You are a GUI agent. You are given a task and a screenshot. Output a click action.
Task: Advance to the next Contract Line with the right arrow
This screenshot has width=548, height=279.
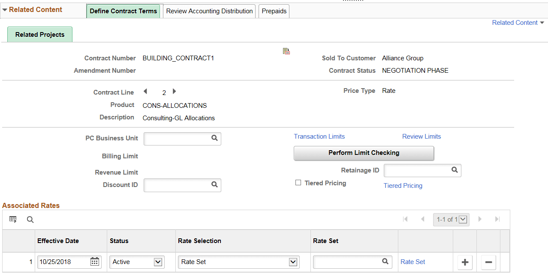pos(174,91)
